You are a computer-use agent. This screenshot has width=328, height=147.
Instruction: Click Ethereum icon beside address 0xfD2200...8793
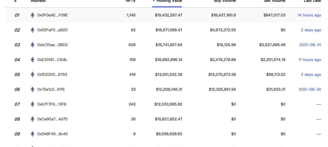(x=32, y=75)
